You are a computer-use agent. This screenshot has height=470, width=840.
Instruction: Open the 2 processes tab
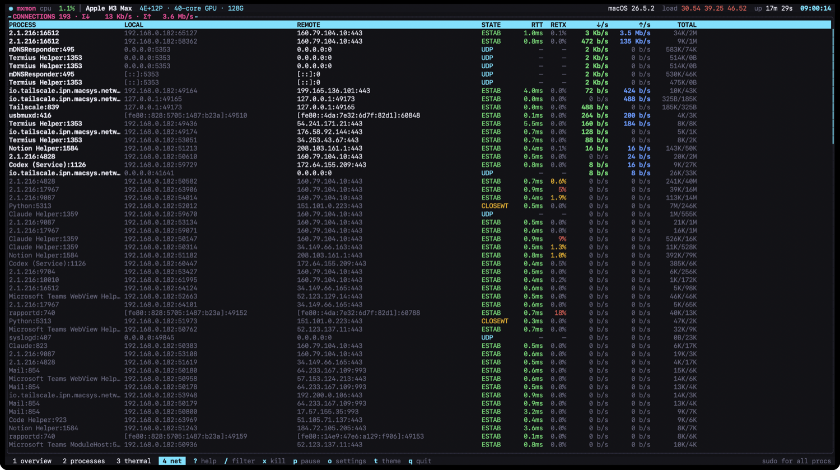[83, 461]
